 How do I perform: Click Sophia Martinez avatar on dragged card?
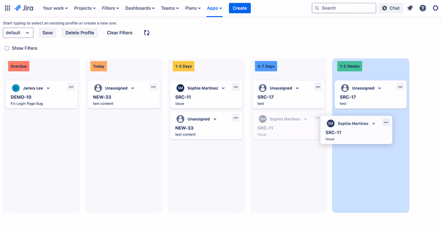pyautogui.click(x=330, y=123)
